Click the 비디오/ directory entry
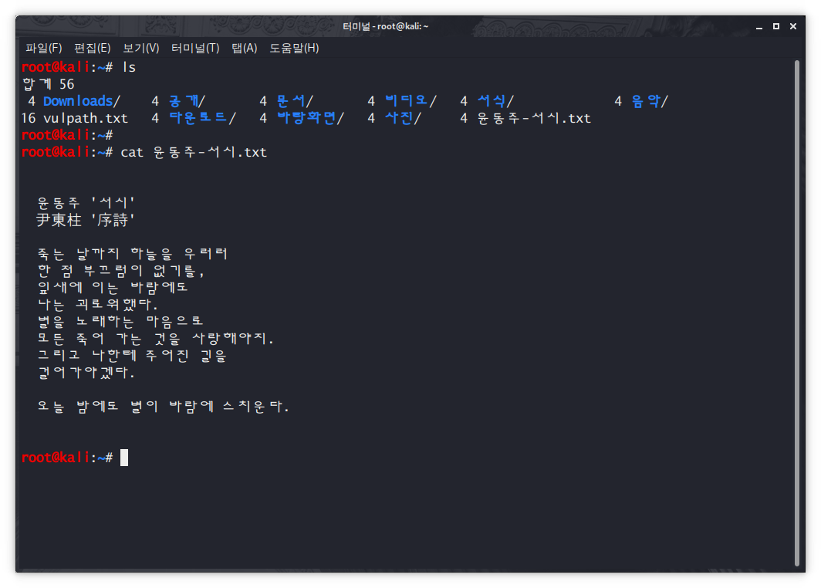This screenshot has width=821, height=588. click(x=411, y=101)
